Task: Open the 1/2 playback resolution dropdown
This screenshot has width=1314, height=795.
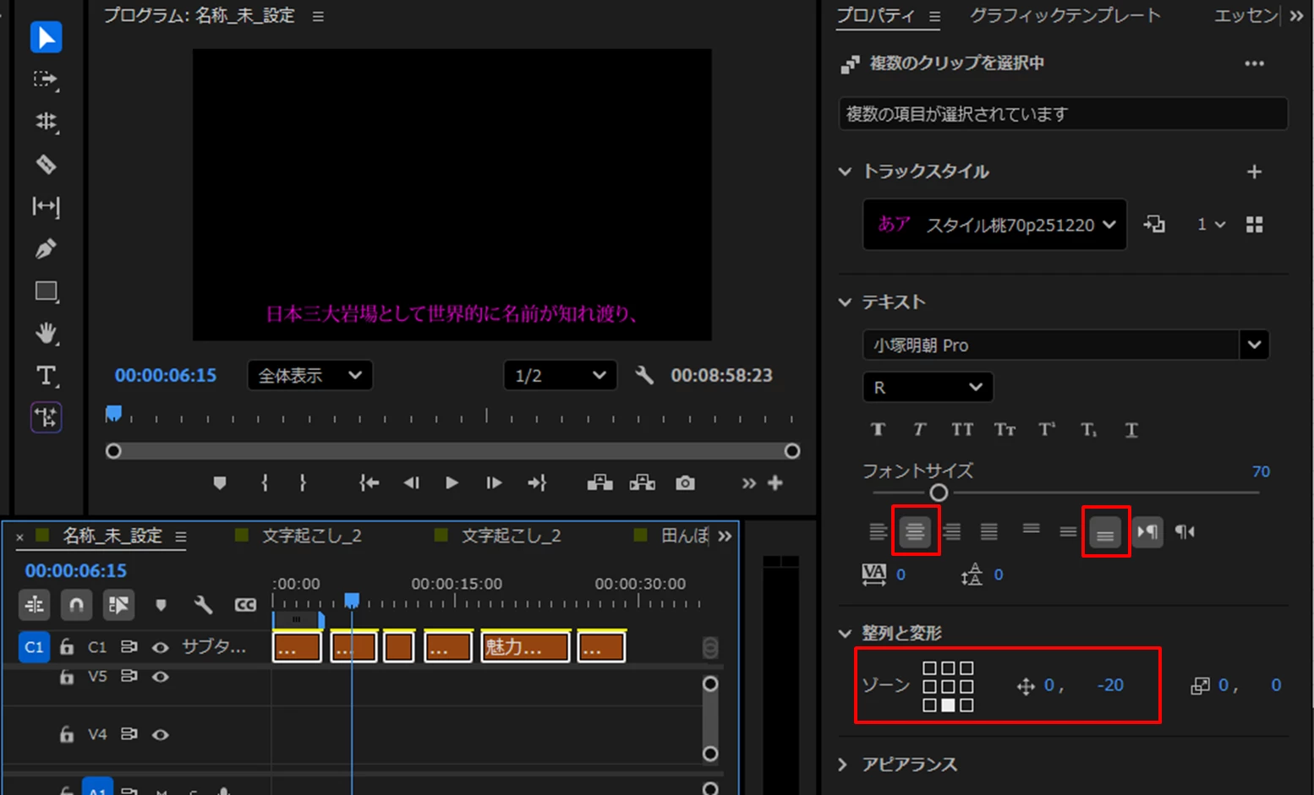Action: (x=560, y=375)
